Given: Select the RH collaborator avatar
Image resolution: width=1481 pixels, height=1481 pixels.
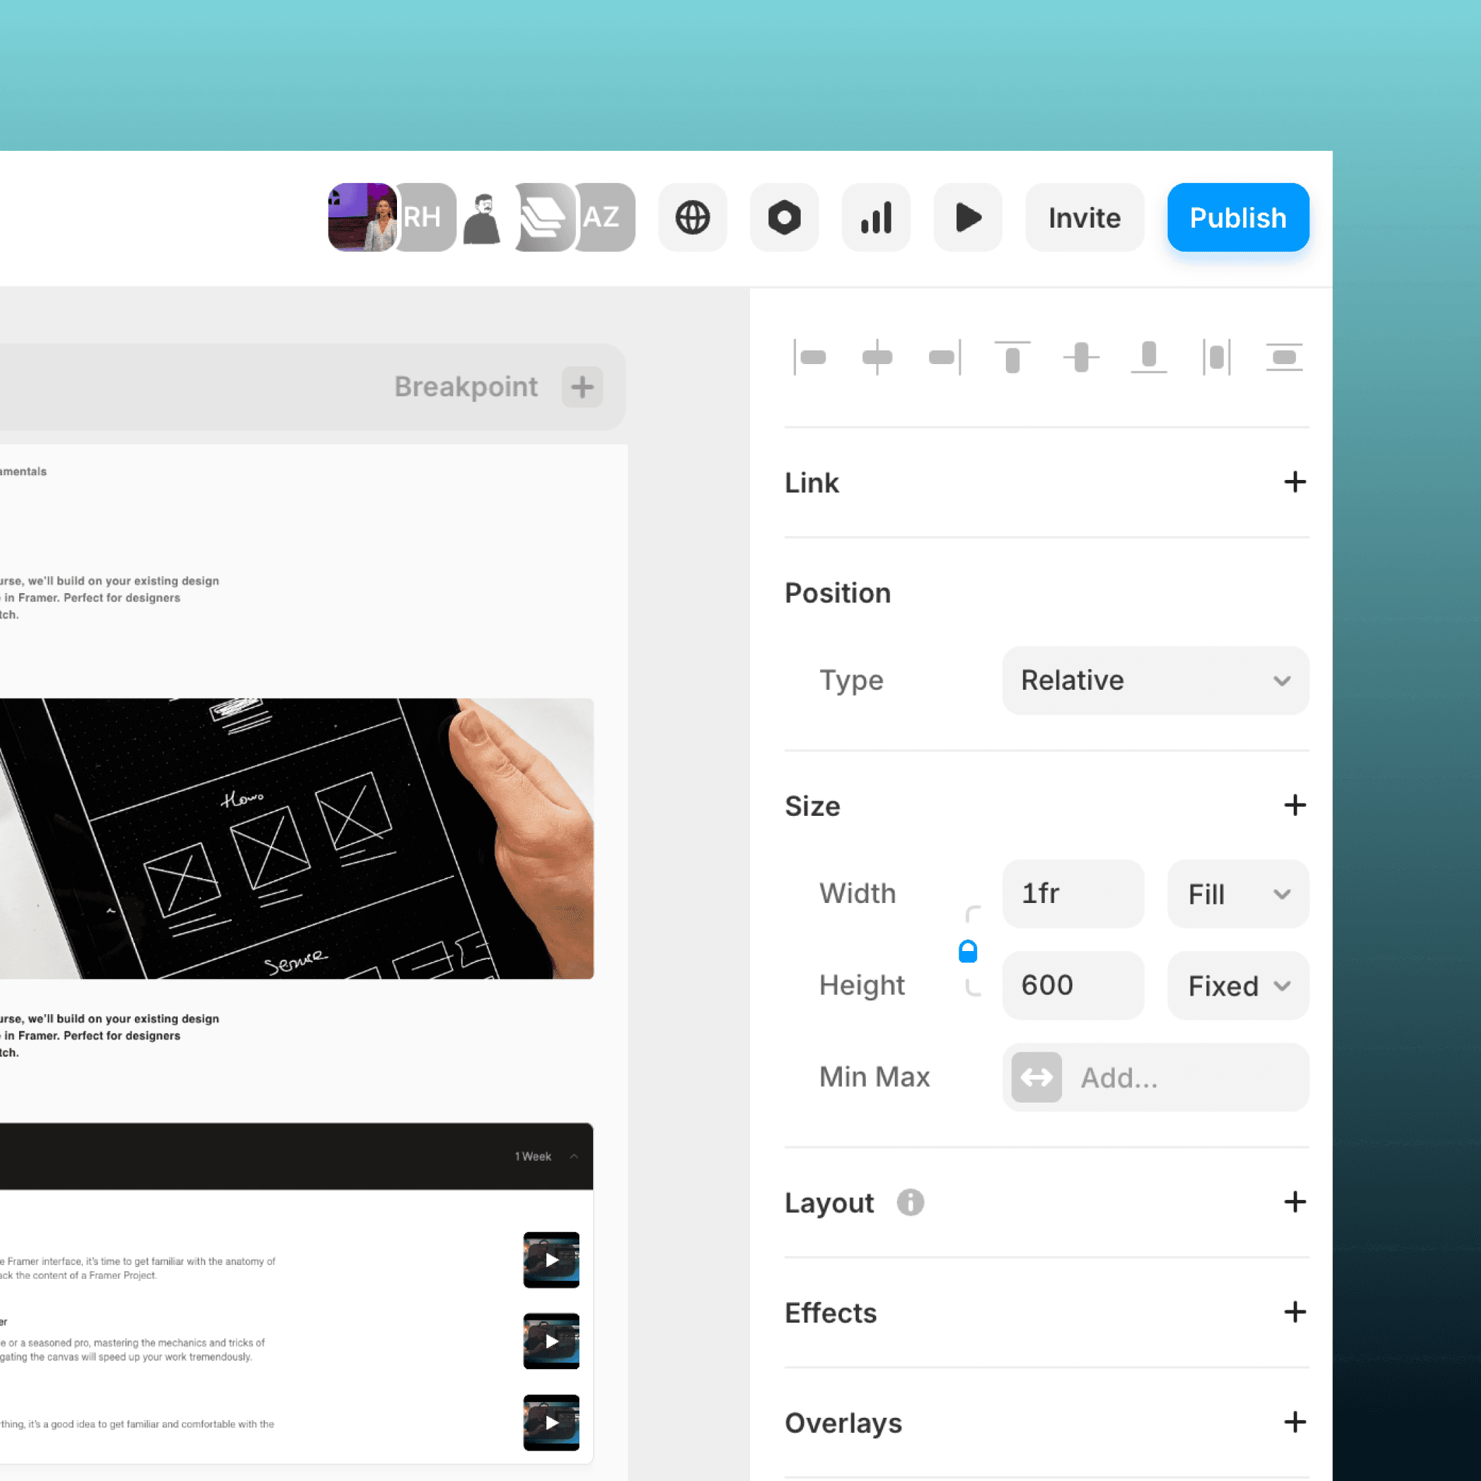Looking at the screenshot, I should pos(425,217).
